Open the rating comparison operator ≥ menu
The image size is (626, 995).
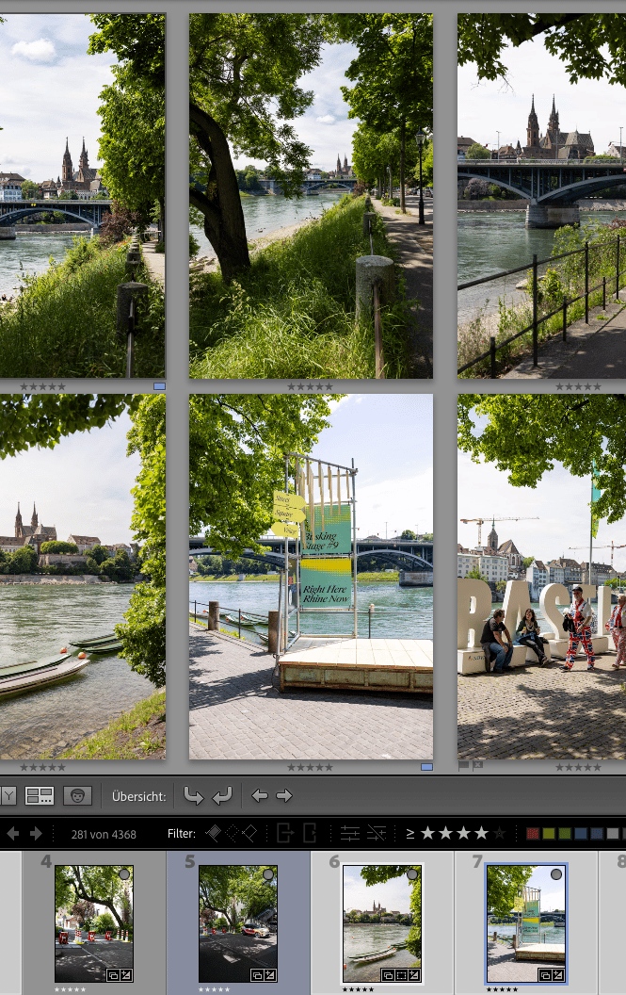click(410, 833)
